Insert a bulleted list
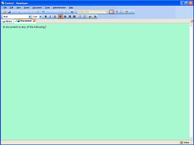Screen dimensions: 194x145 80,17
